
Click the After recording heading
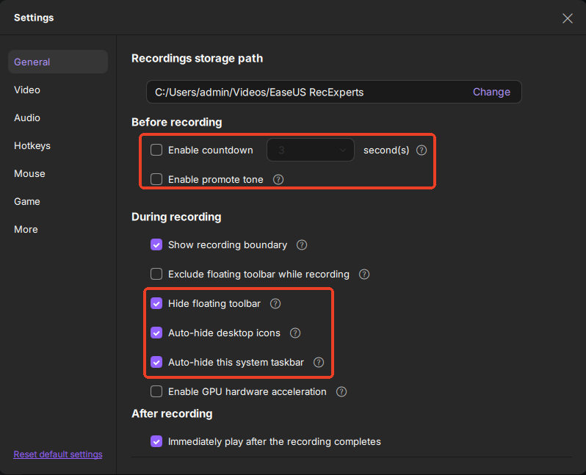172,414
